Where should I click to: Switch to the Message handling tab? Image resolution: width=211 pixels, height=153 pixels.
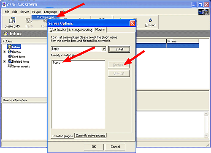pos(81,30)
